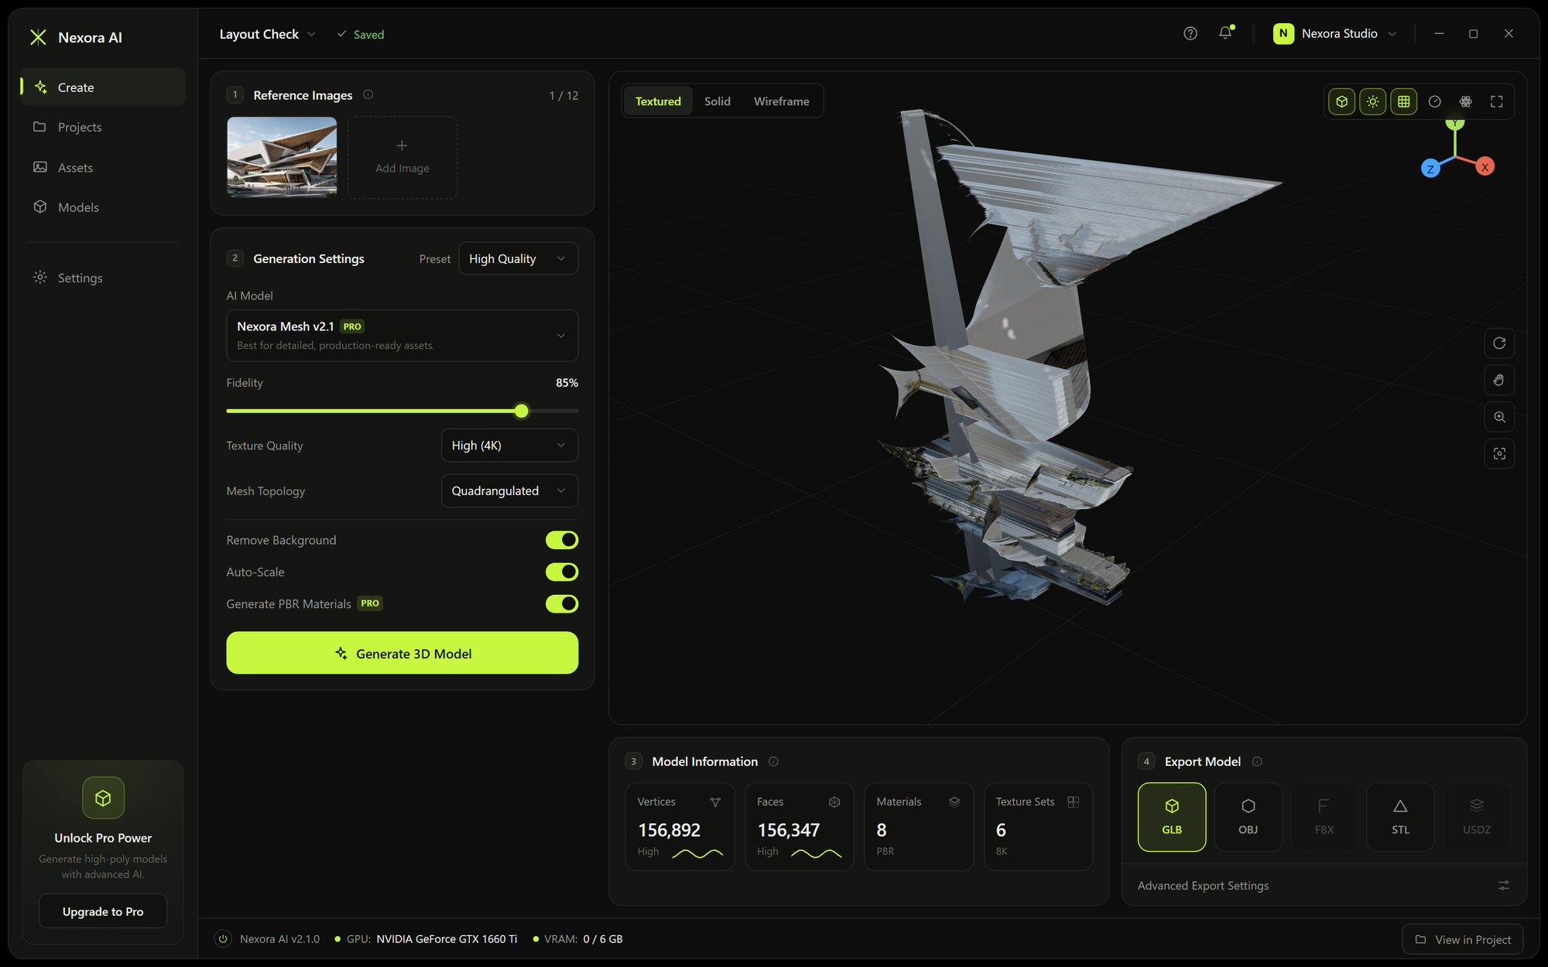Click the viewport gauge icon

[x=1434, y=101]
